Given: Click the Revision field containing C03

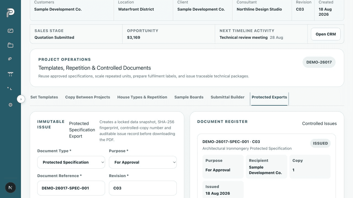Looking at the screenshot, I should pyautogui.click(x=143, y=188).
